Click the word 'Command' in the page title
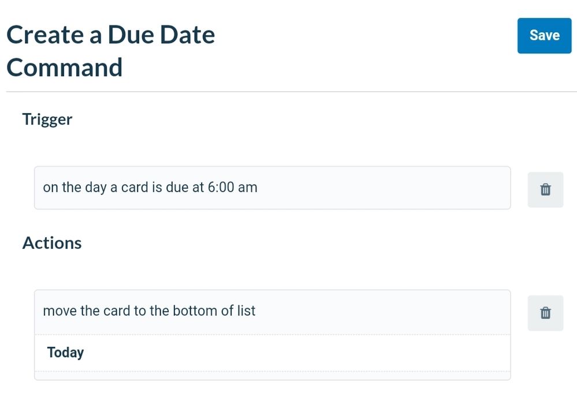The height and width of the screenshot is (393, 577). click(x=64, y=68)
